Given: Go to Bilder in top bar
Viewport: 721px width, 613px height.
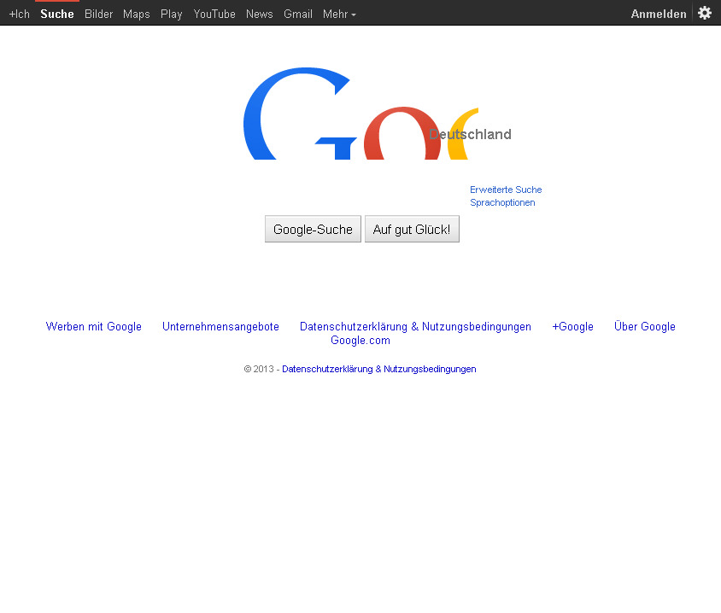Looking at the screenshot, I should tap(98, 14).
